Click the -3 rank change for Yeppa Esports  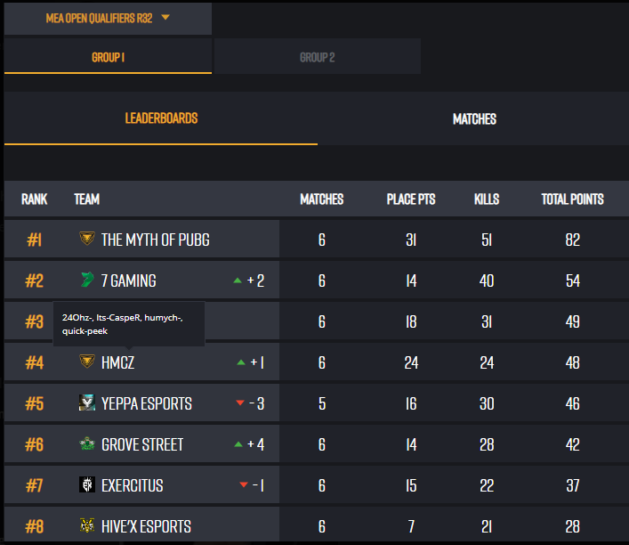click(x=257, y=403)
